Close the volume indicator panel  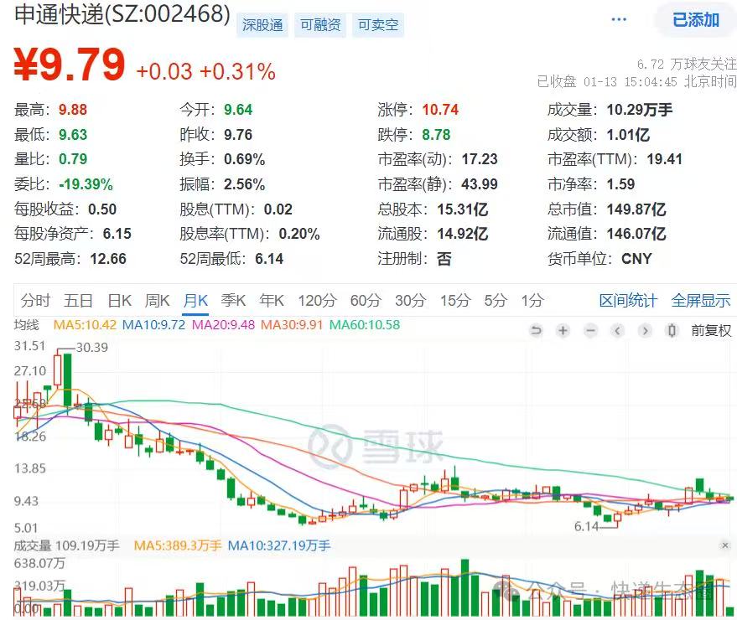coord(725,545)
